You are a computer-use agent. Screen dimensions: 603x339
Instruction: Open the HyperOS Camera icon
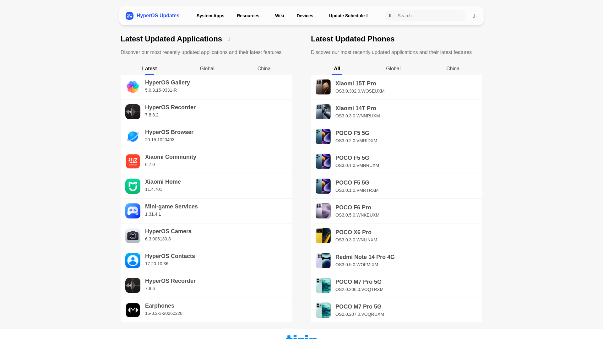tap(133, 236)
